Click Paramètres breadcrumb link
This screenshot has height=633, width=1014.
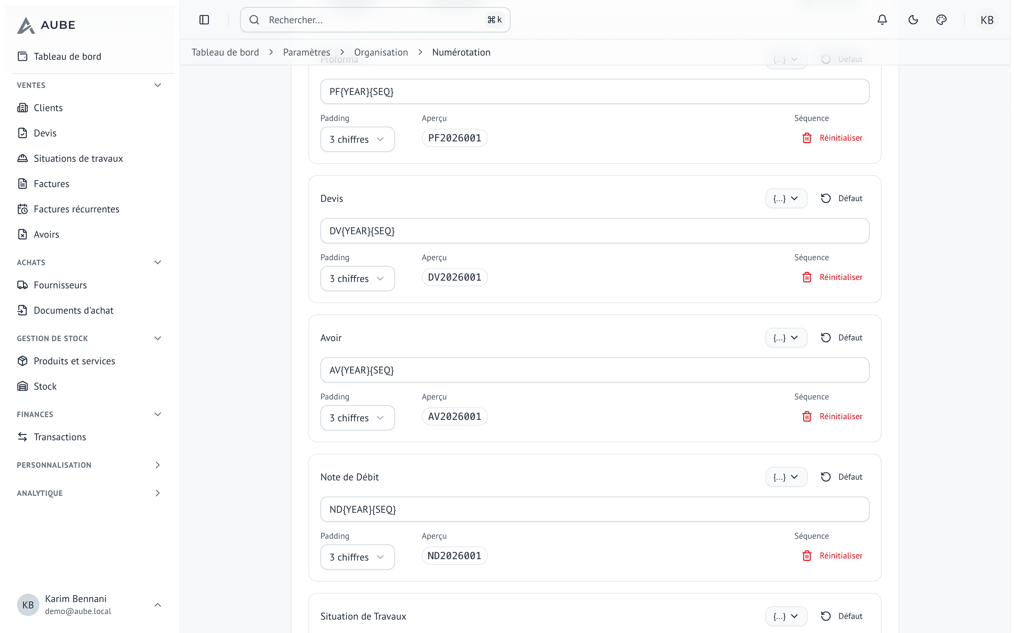click(307, 52)
